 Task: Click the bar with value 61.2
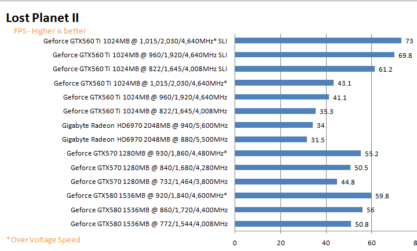(305, 69)
